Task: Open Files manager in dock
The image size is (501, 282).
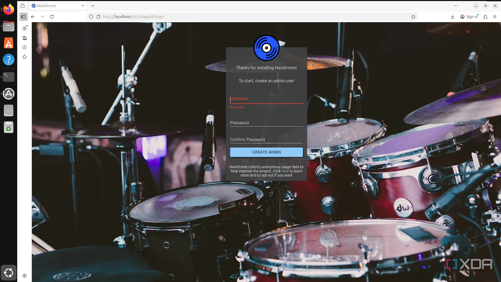Action: coord(9,26)
